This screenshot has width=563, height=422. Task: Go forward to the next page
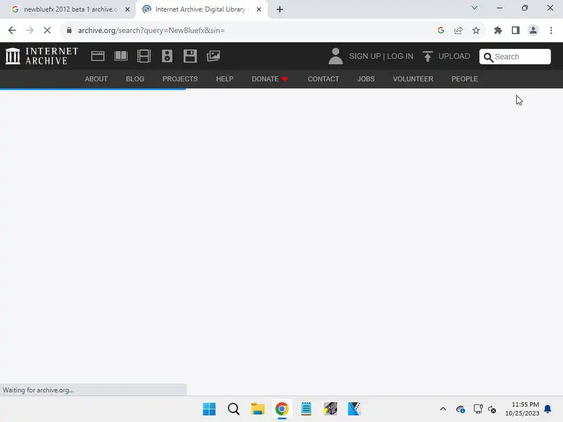point(30,31)
